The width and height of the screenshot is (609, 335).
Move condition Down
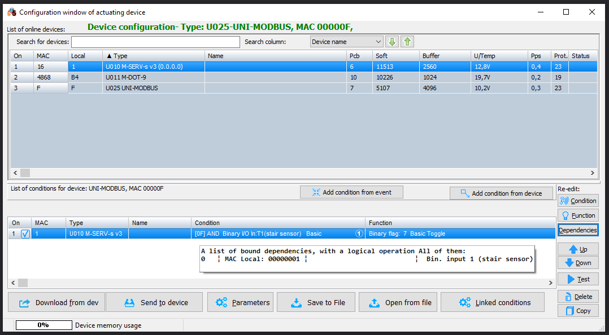pos(578,263)
